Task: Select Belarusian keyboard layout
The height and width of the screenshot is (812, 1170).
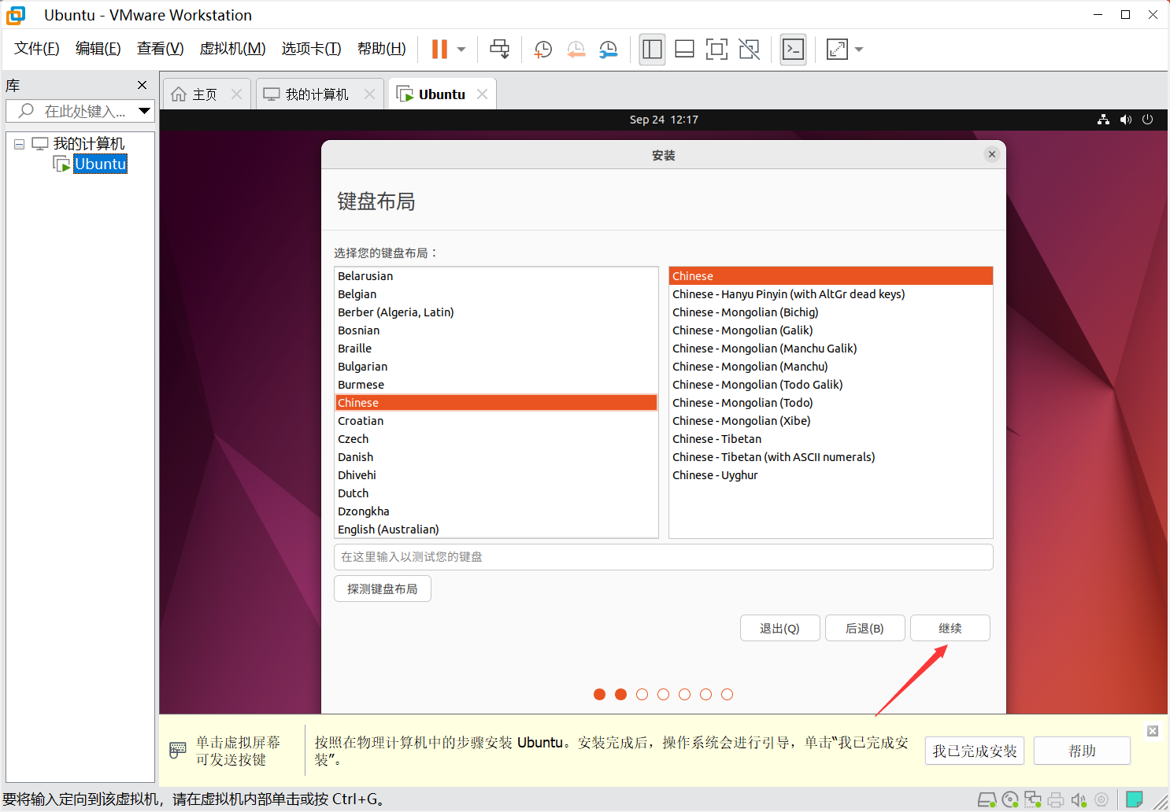Action: pos(497,276)
